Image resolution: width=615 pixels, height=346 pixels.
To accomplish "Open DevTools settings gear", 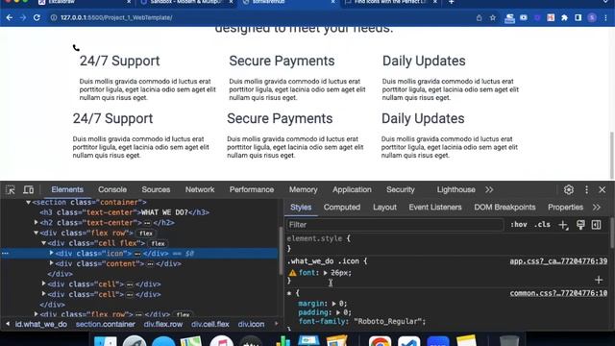I will (x=569, y=190).
